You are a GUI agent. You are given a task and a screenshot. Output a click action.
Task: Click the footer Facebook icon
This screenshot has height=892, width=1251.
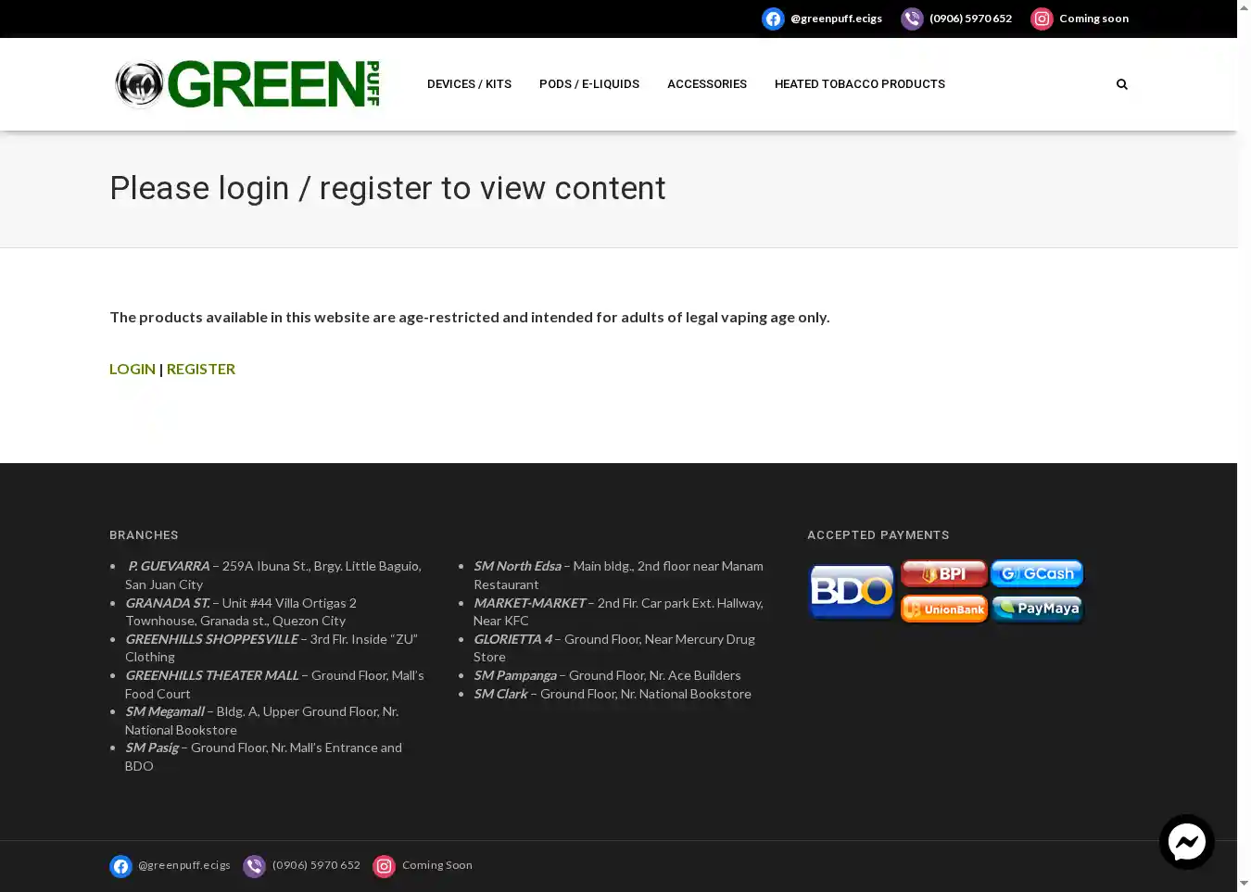pyautogui.click(x=120, y=866)
